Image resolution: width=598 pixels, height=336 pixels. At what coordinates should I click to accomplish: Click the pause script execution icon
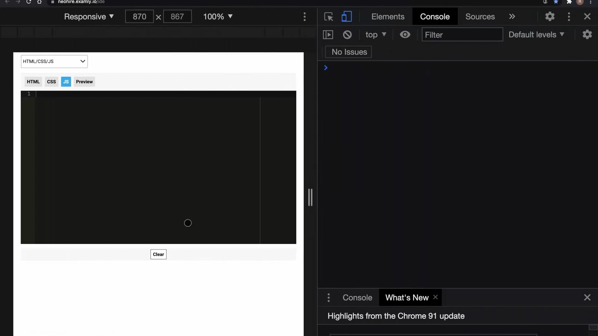328,34
